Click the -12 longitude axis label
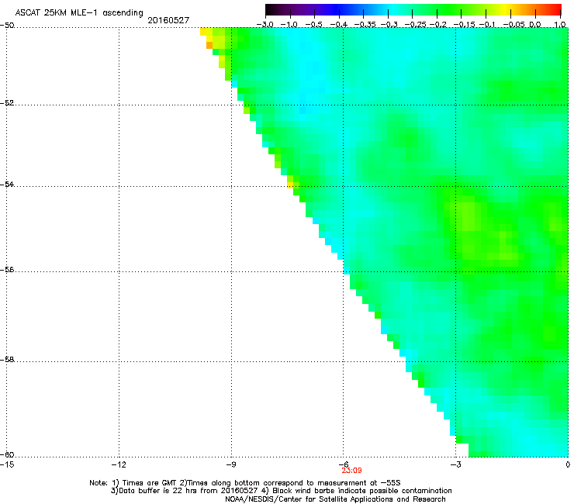The height and width of the screenshot is (504, 574). 119,464
